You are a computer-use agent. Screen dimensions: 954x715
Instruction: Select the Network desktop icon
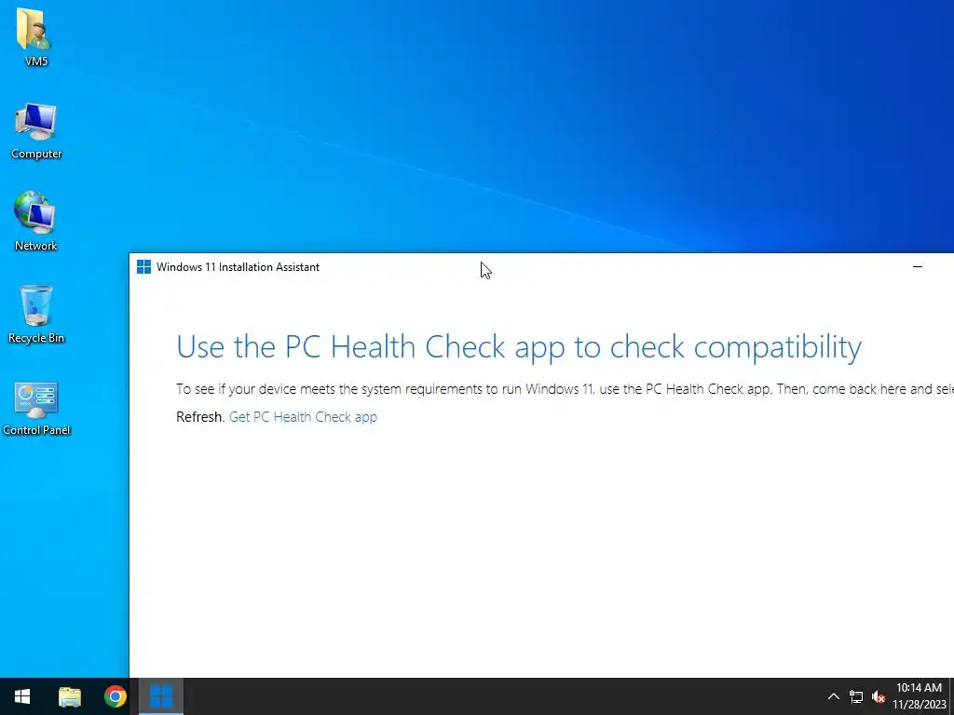[x=36, y=222]
